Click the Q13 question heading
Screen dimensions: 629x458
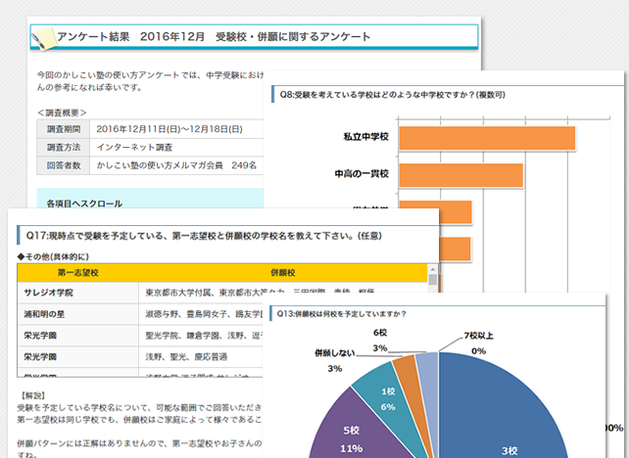coord(341,314)
